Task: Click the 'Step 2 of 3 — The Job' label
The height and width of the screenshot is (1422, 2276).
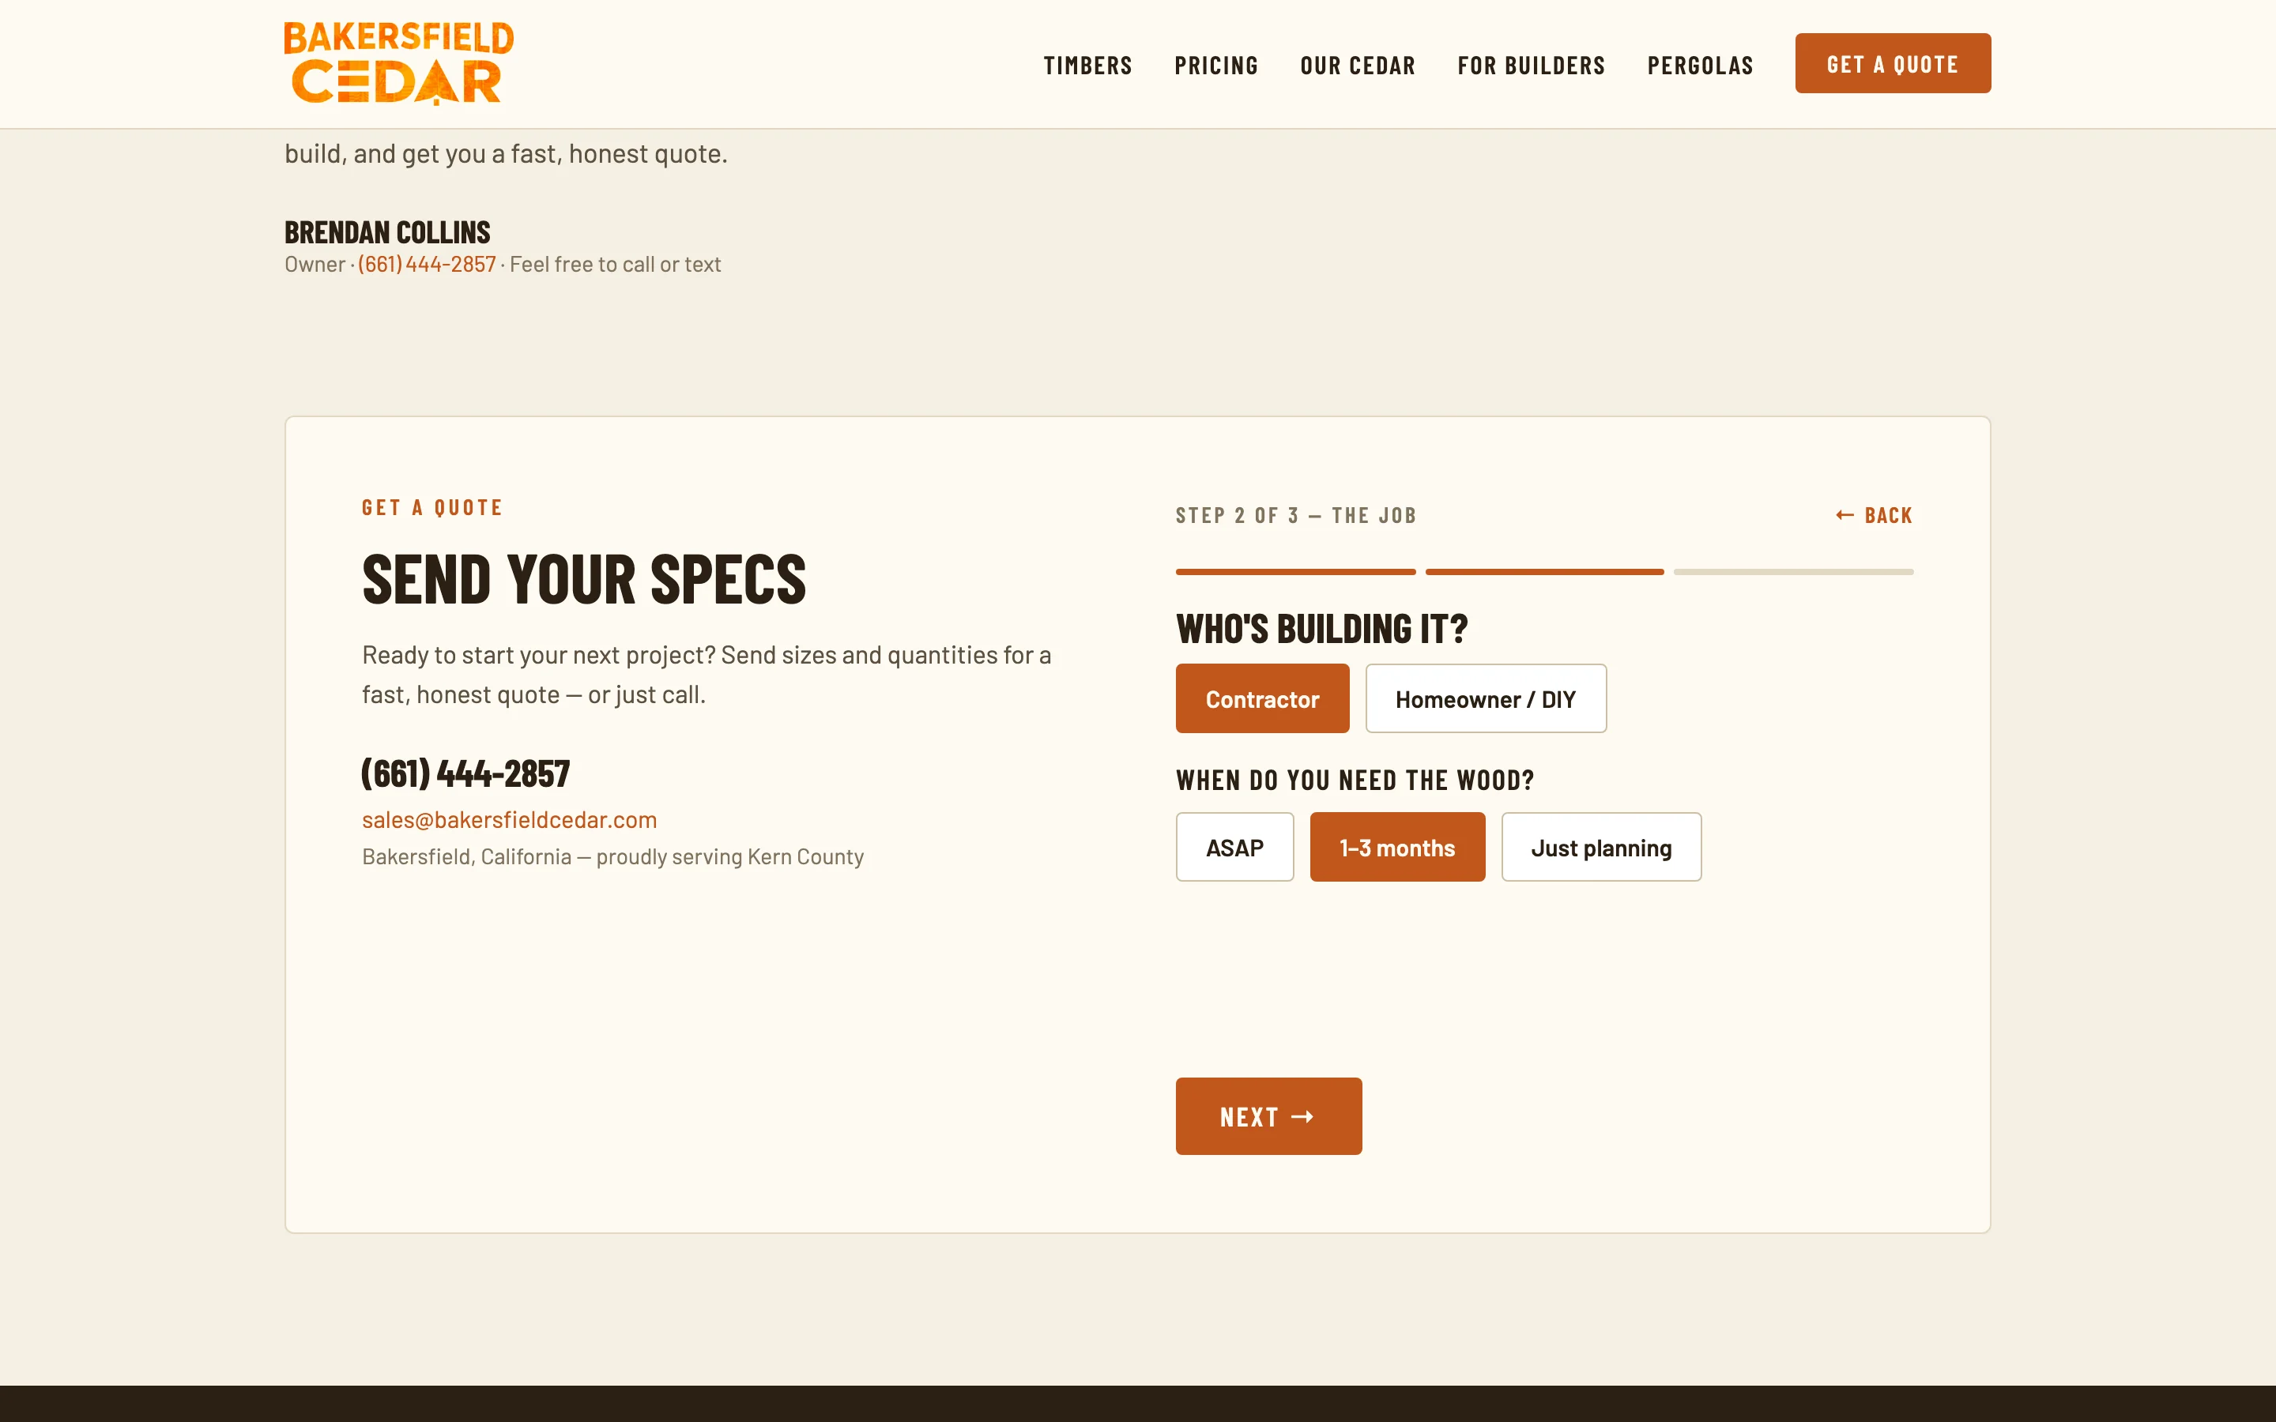Action: pos(1295,515)
